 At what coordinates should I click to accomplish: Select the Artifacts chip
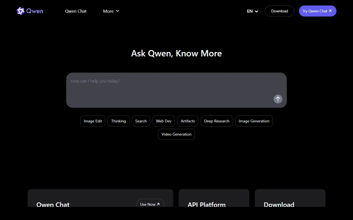188,121
